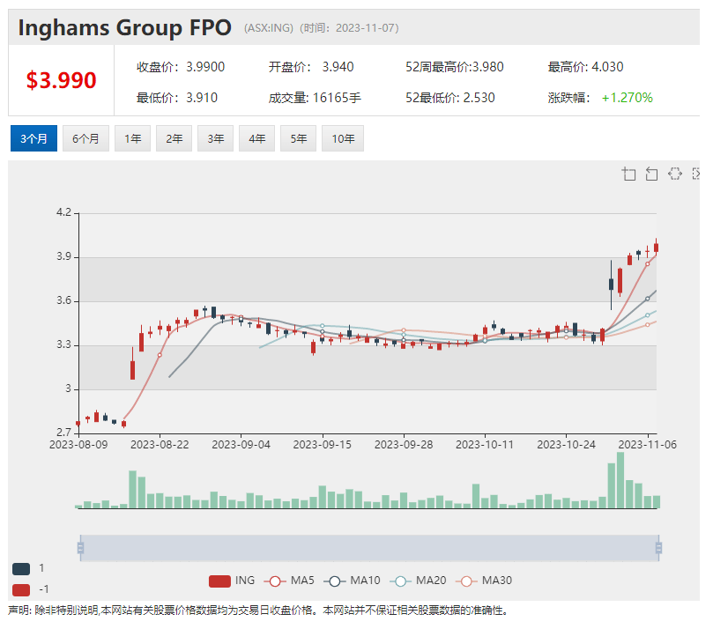Hide the MA30 moving average line

click(x=484, y=581)
